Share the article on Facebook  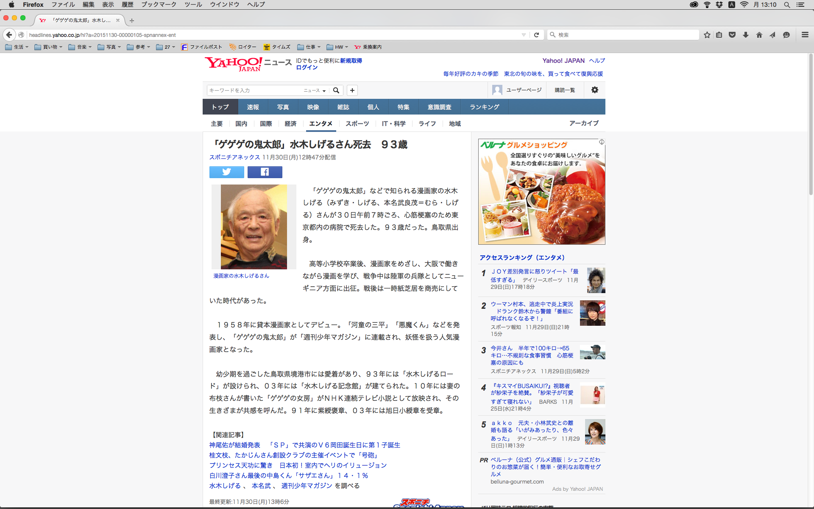point(265,172)
